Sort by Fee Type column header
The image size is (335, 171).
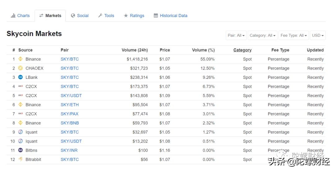[280, 50]
